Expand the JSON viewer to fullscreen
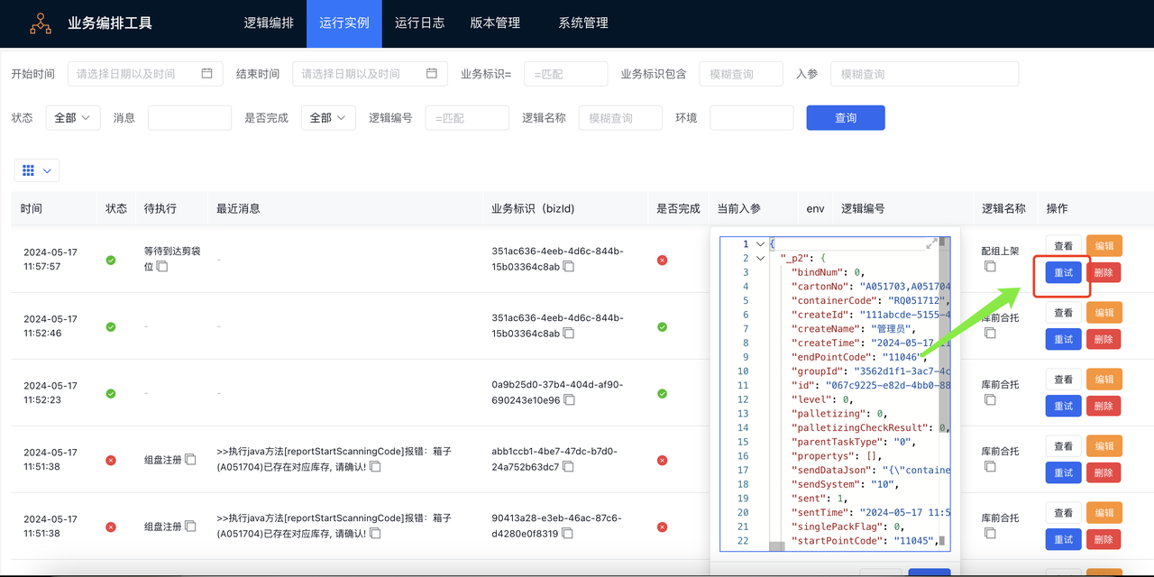This screenshot has width=1154, height=577. point(930,244)
